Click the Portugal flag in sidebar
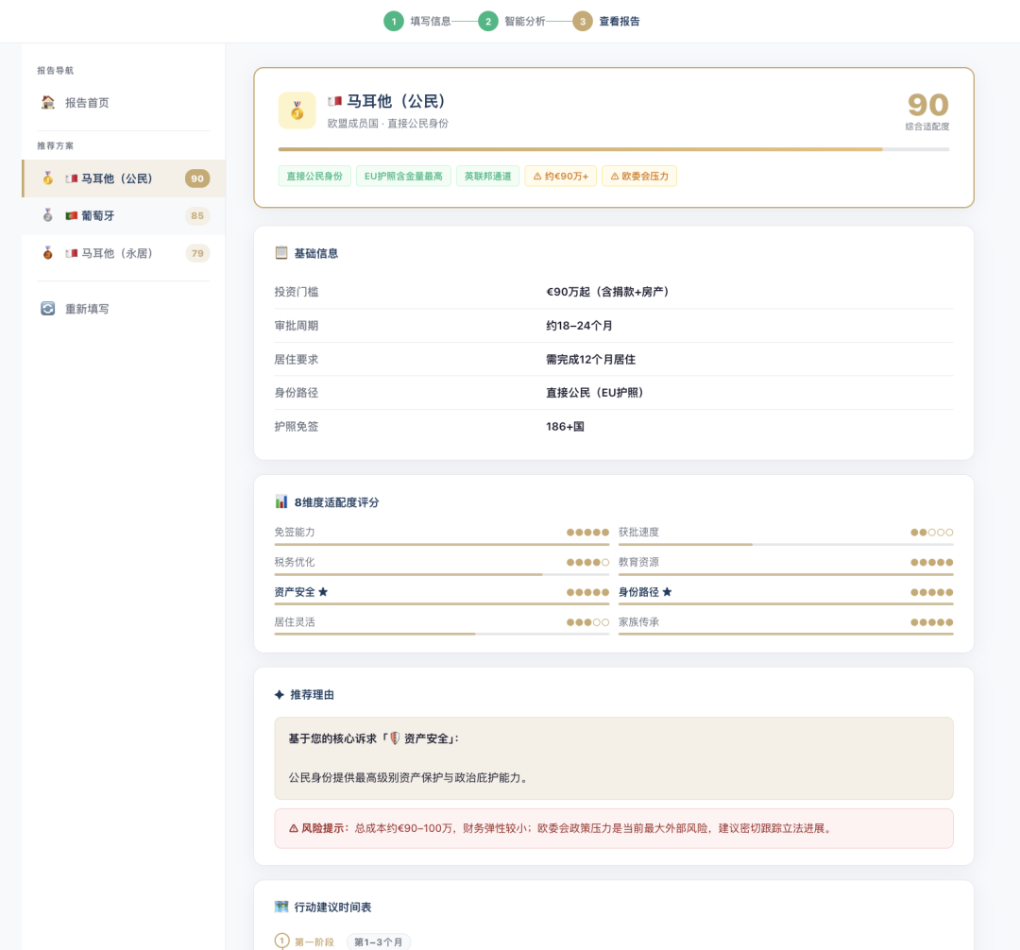 pyautogui.click(x=72, y=215)
